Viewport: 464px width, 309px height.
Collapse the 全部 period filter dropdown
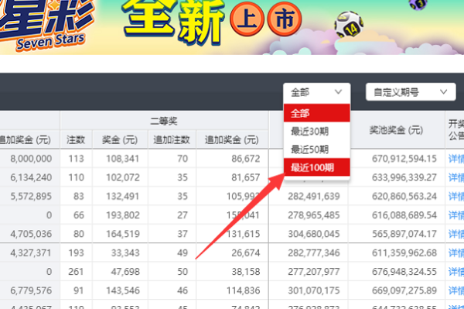point(316,92)
